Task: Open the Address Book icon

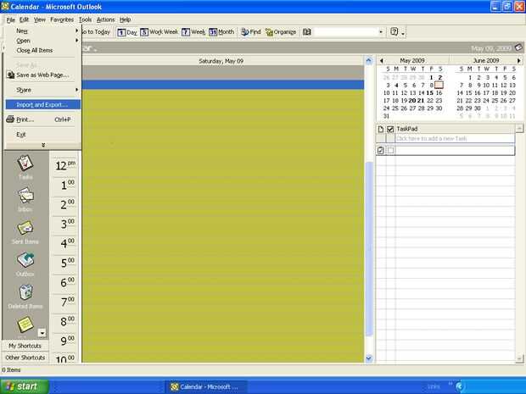Action: coord(306,32)
